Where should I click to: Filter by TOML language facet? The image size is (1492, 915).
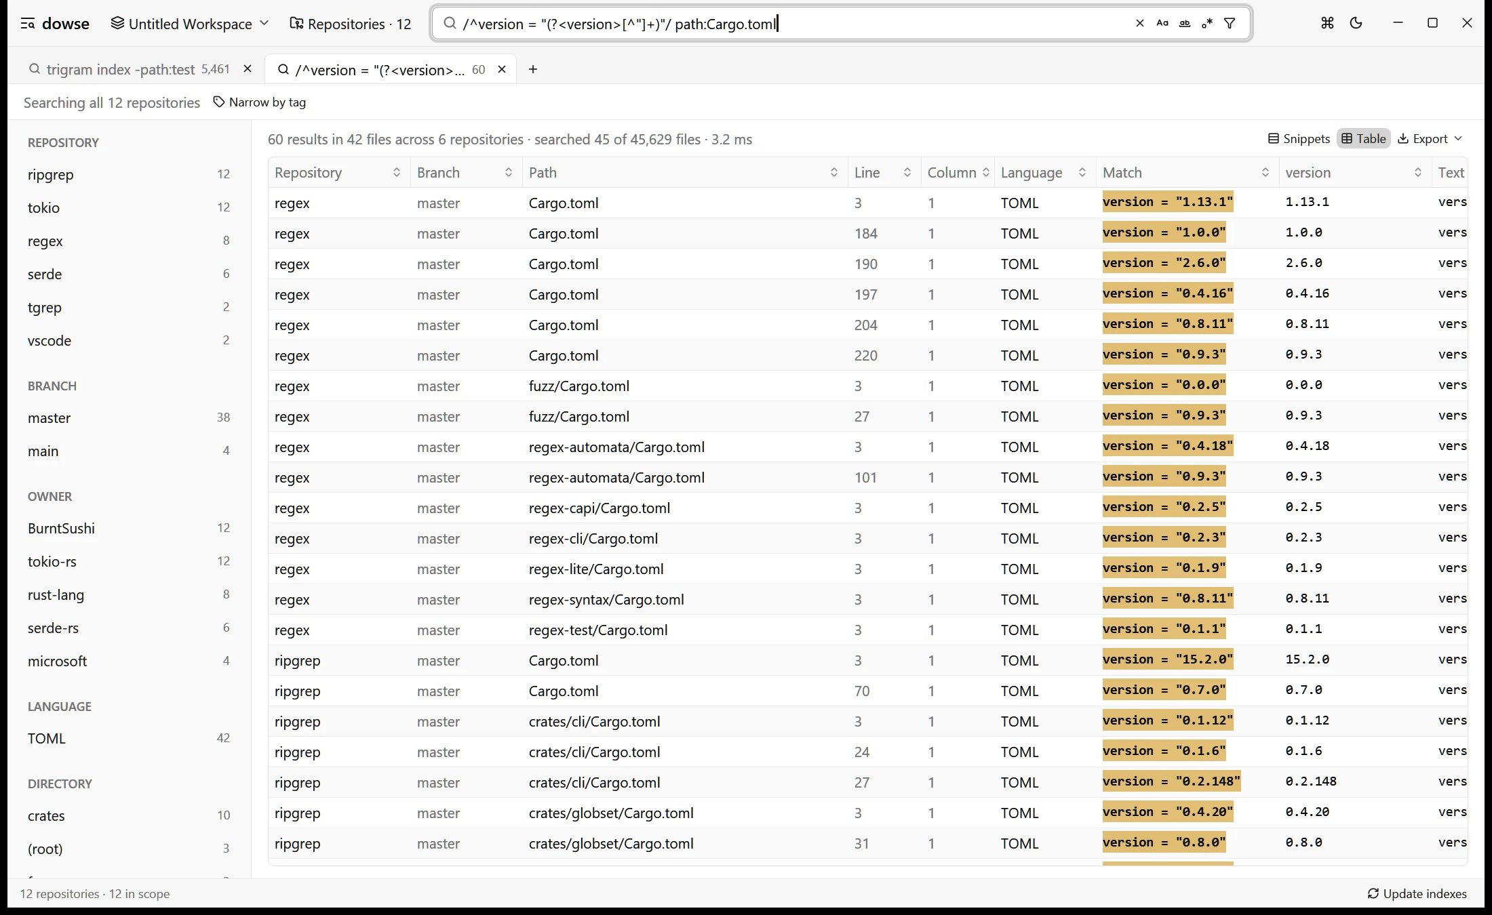click(x=129, y=739)
